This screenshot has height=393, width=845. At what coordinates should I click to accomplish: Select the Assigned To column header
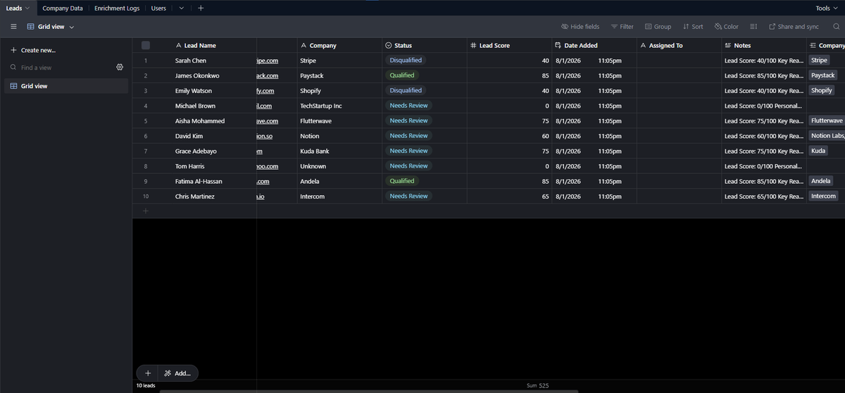[678, 45]
